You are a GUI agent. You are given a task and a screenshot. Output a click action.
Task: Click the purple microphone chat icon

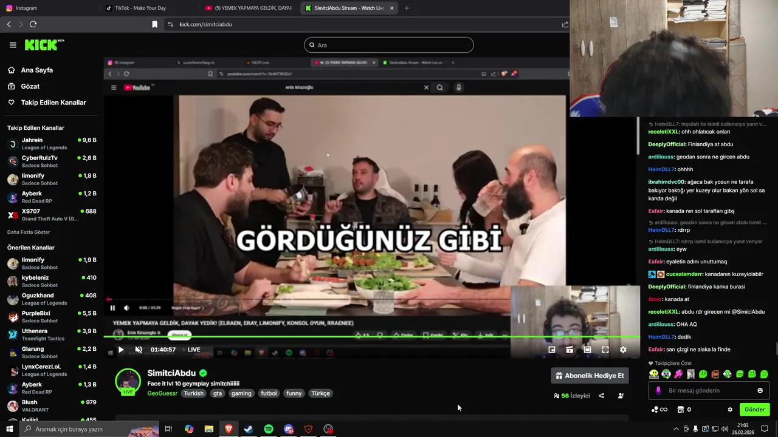[x=658, y=390]
